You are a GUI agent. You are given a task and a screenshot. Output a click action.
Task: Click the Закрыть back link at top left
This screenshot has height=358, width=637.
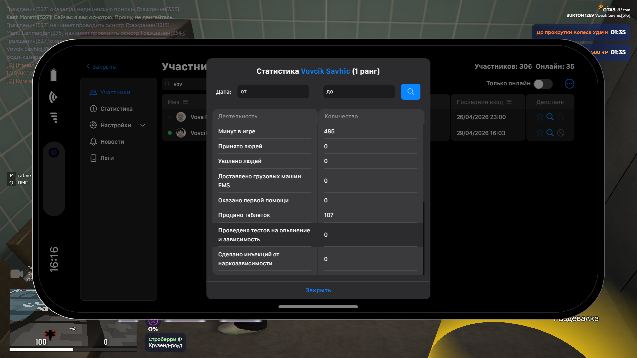[x=101, y=67]
